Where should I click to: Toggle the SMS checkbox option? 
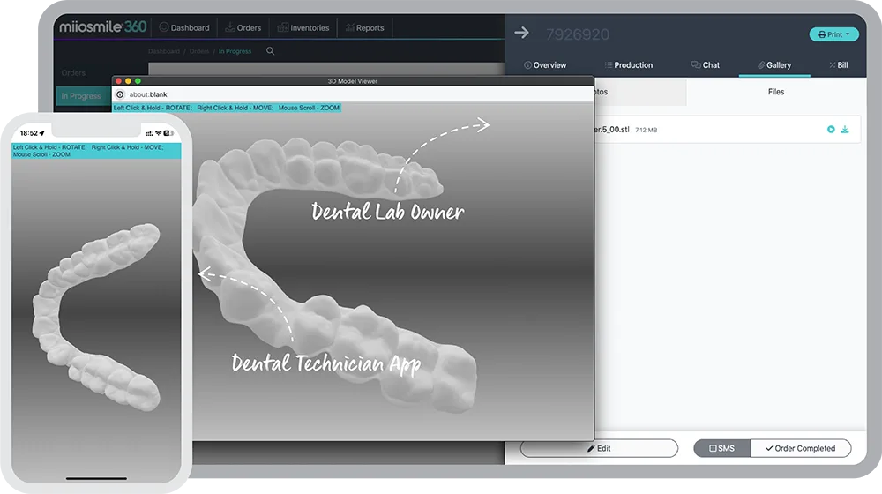(721, 448)
